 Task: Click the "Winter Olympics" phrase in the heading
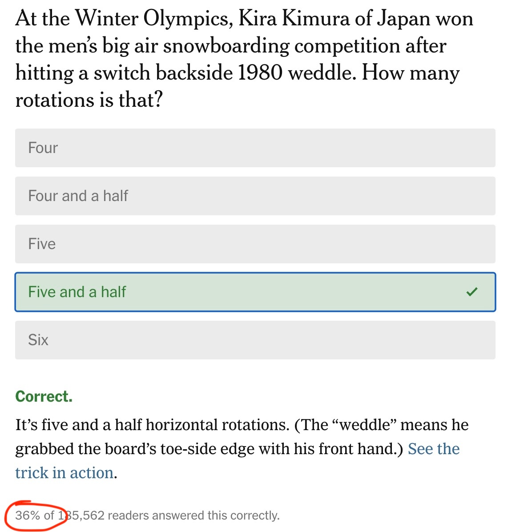pyautogui.click(x=153, y=19)
